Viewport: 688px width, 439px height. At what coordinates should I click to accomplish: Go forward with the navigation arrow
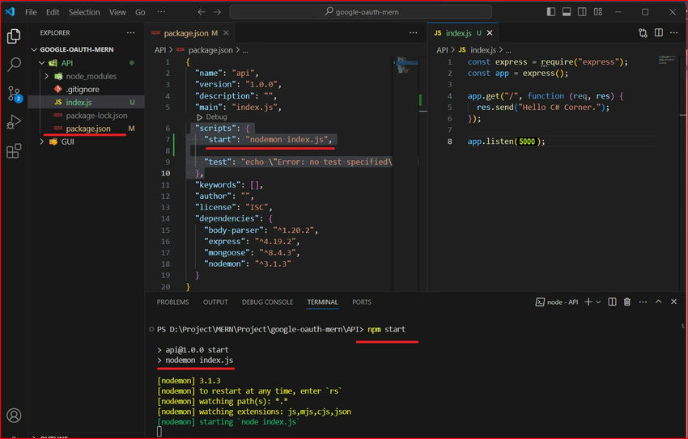(x=217, y=12)
